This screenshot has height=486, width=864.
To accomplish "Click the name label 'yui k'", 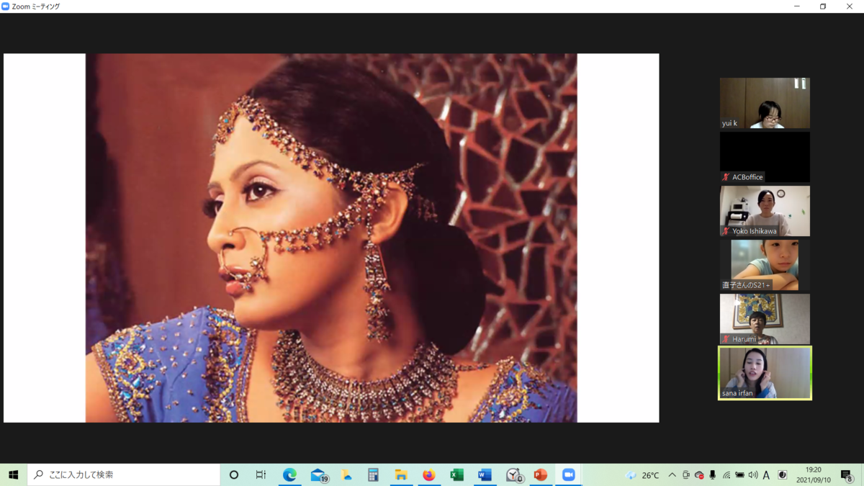I will click(729, 123).
